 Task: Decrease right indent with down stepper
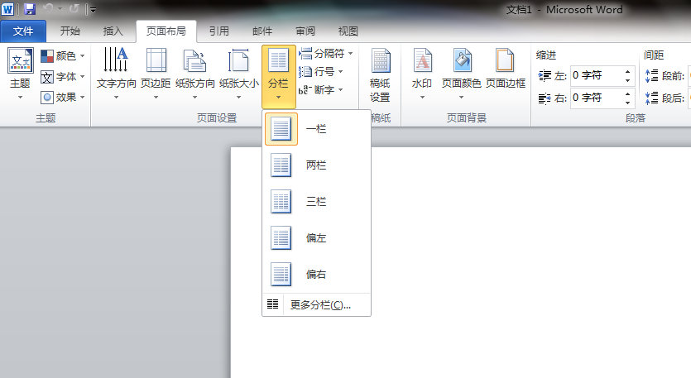tap(627, 103)
